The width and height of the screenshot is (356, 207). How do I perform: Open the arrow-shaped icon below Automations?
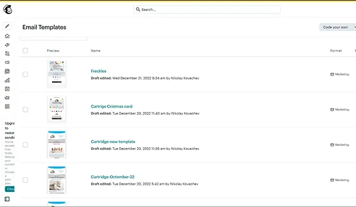point(7,63)
